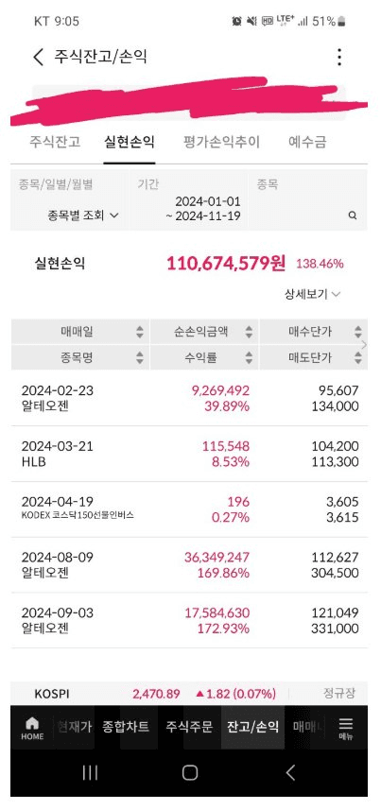This screenshot has height=810, width=381.
Task: Open 주식주문 in bottom menu
Action: coord(189,728)
